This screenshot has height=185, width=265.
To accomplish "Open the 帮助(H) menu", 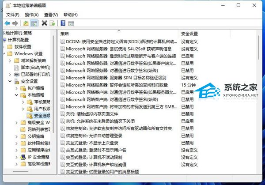I will pyautogui.click(x=71, y=15).
